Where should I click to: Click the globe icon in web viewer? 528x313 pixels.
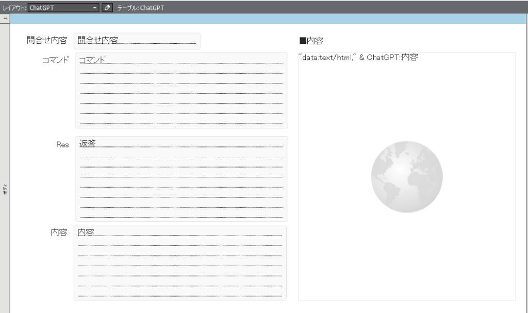coord(406,177)
